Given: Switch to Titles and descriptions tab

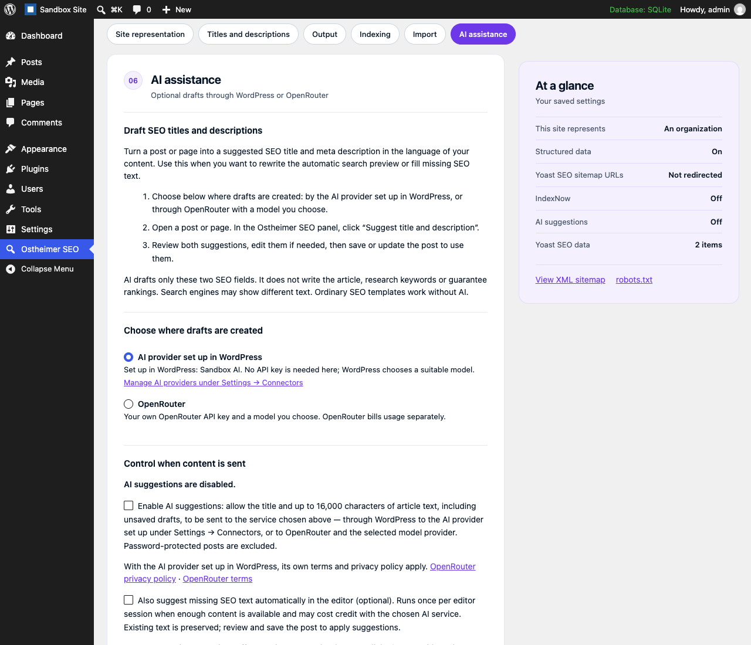Looking at the screenshot, I should click(x=248, y=34).
